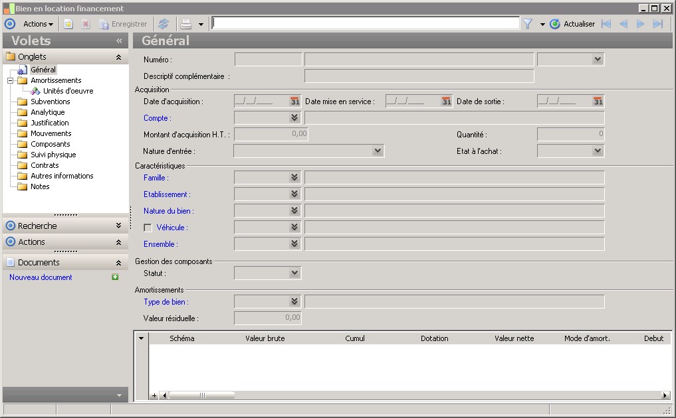Open the Actions menu
The width and height of the screenshot is (676, 418).
(x=38, y=24)
